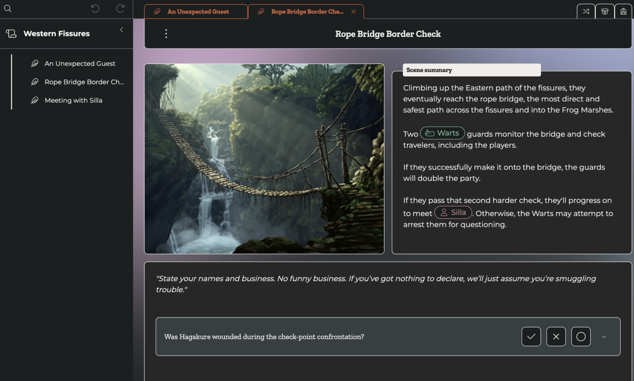Viewport: 634px width, 381px height.
Task: Open the helmet characters panel
Action: (x=605, y=12)
